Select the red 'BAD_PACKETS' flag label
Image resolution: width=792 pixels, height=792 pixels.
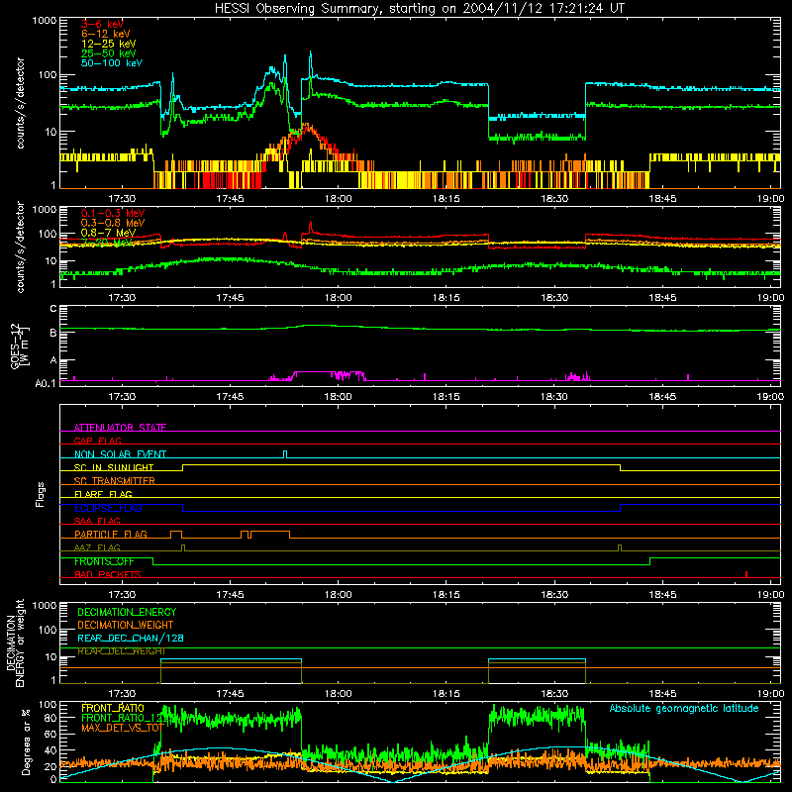pyautogui.click(x=108, y=574)
